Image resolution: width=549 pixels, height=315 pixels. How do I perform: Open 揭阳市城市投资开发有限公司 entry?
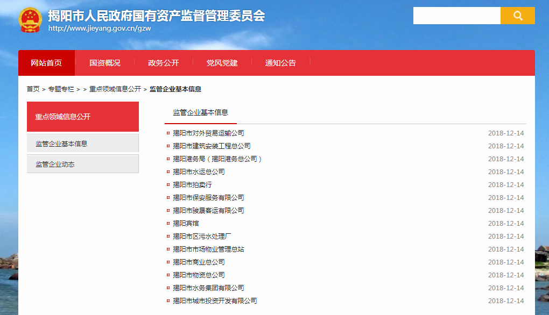[x=215, y=301]
